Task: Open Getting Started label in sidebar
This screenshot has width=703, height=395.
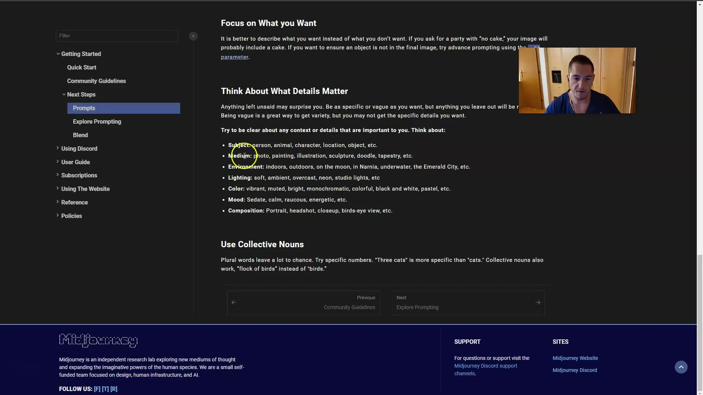Action: pos(81,54)
